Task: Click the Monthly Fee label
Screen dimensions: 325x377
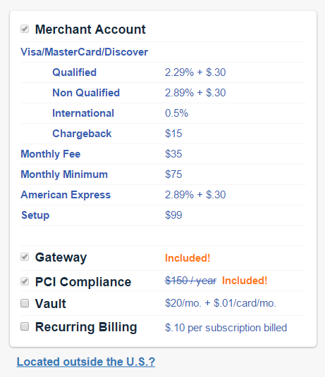Action: [x=51, y=154]
